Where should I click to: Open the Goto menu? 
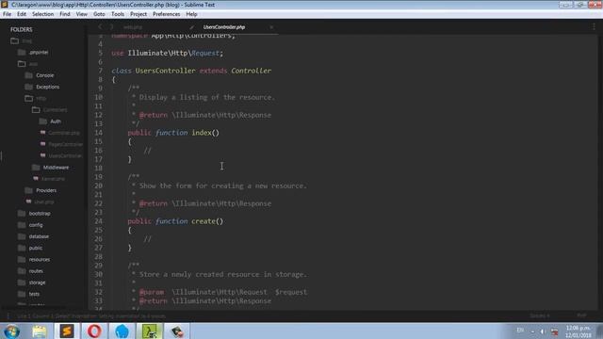click(x=99, y=14)
